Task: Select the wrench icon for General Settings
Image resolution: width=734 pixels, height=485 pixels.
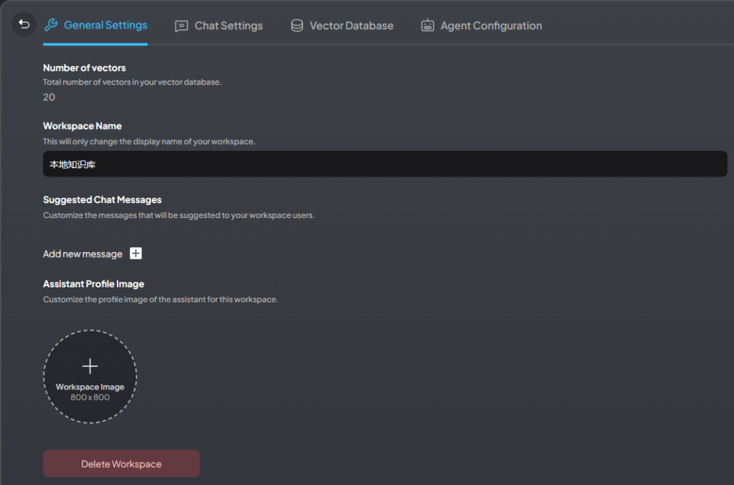Action: pos(51,24)
